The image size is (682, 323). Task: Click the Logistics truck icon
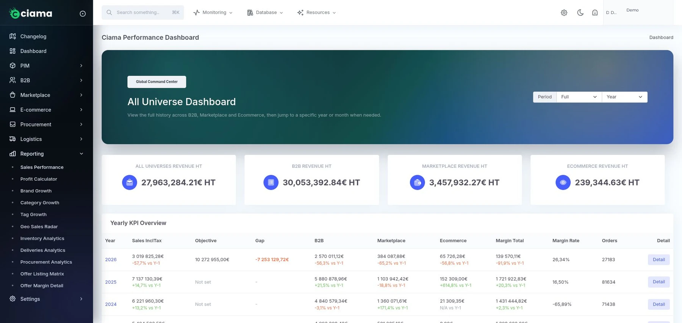pyautogui.click(x=13, y=139)
